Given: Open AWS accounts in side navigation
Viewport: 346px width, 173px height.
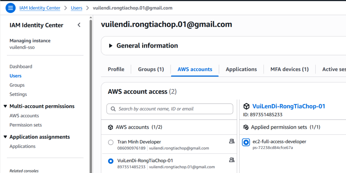Looking at the screenshot, I should pos(24,116).
